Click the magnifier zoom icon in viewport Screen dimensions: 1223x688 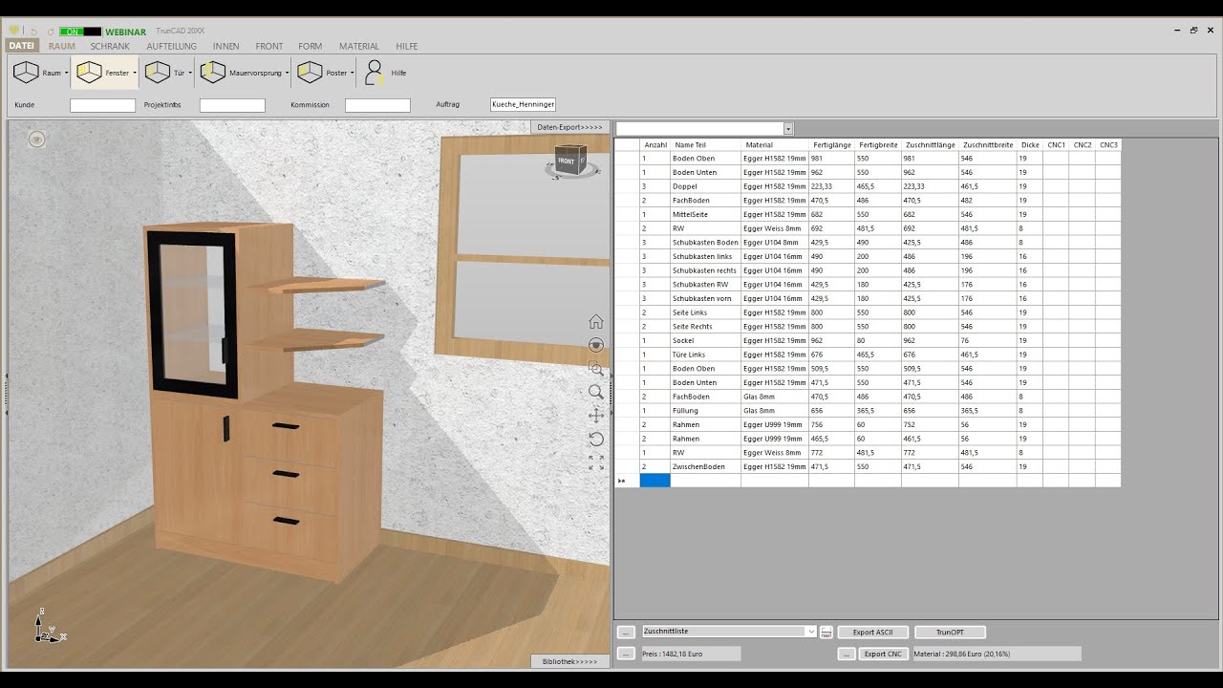pyautogui.click(x=596, y=392)
